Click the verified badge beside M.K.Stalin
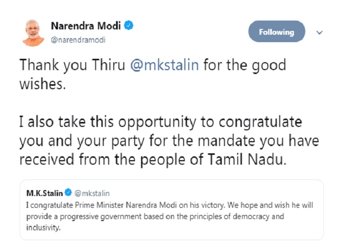 [68, 192]
